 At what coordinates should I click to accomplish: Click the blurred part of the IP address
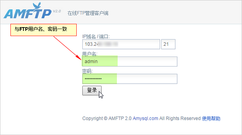tap(108, 44)
